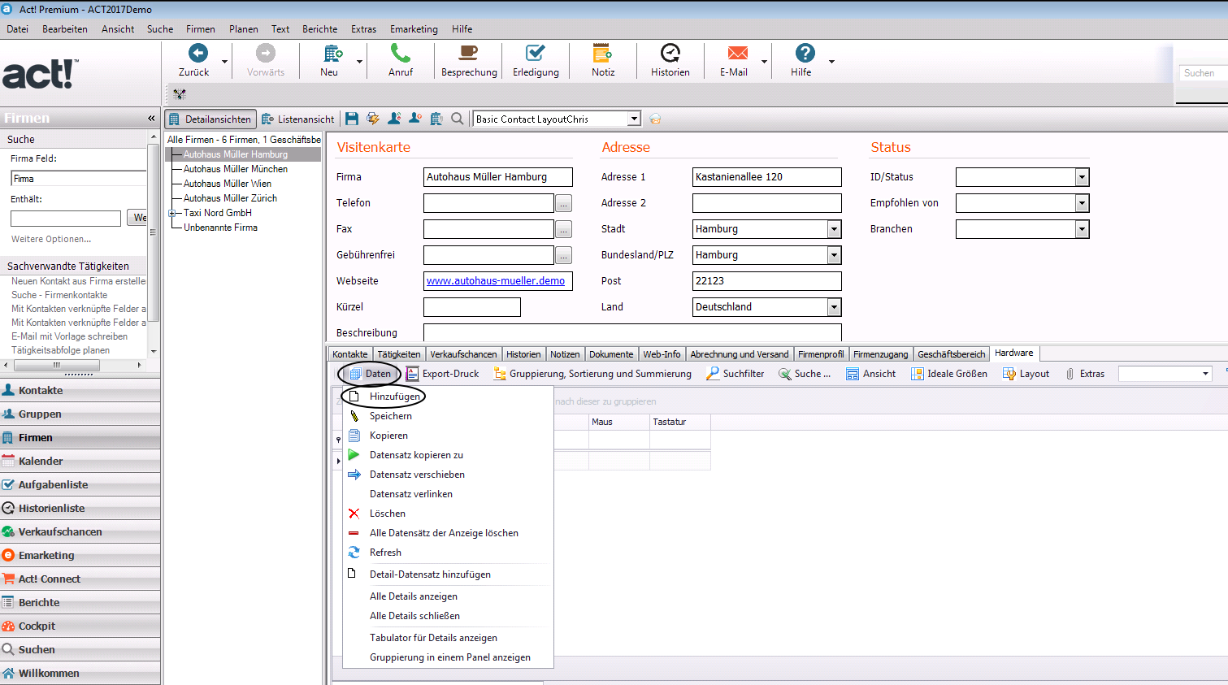Image resolution: width=1228 pixels, height=685 pixels.
Task: Open dropdown arrow next to E-Mail
Action: pyautogui.click(x=764, y=61)
